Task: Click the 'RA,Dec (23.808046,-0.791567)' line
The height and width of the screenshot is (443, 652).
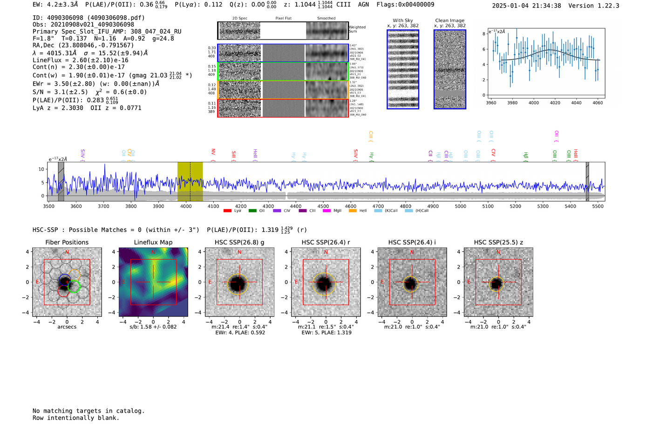Action: point(83,45)
